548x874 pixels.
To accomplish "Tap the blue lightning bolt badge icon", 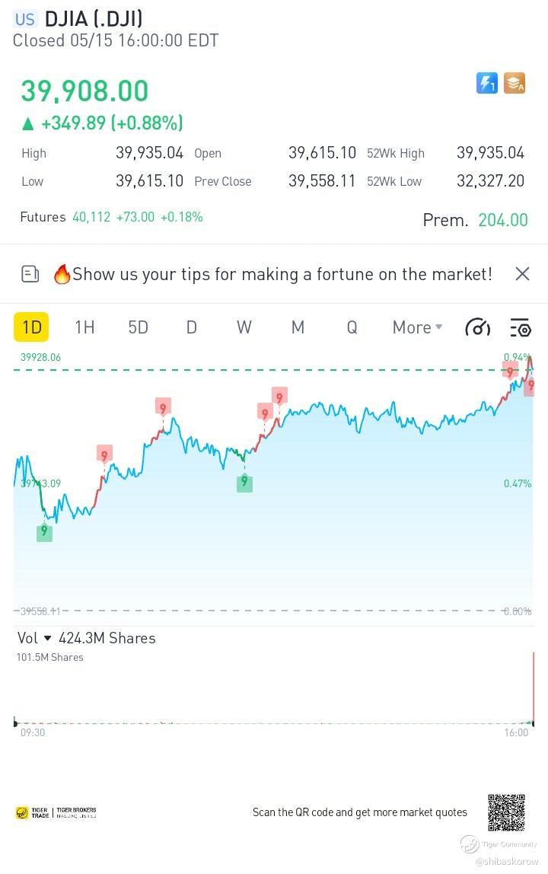I will (x=487, y=83).
